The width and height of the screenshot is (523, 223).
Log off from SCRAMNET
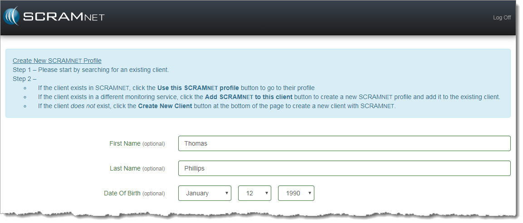tap(502, 18)
